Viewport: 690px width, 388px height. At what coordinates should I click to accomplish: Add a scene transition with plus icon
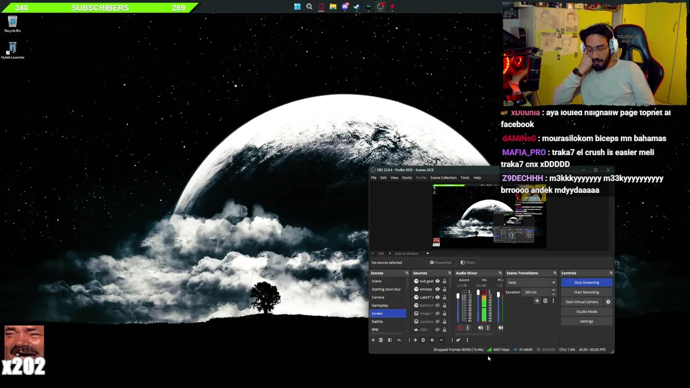coord(537,301)
